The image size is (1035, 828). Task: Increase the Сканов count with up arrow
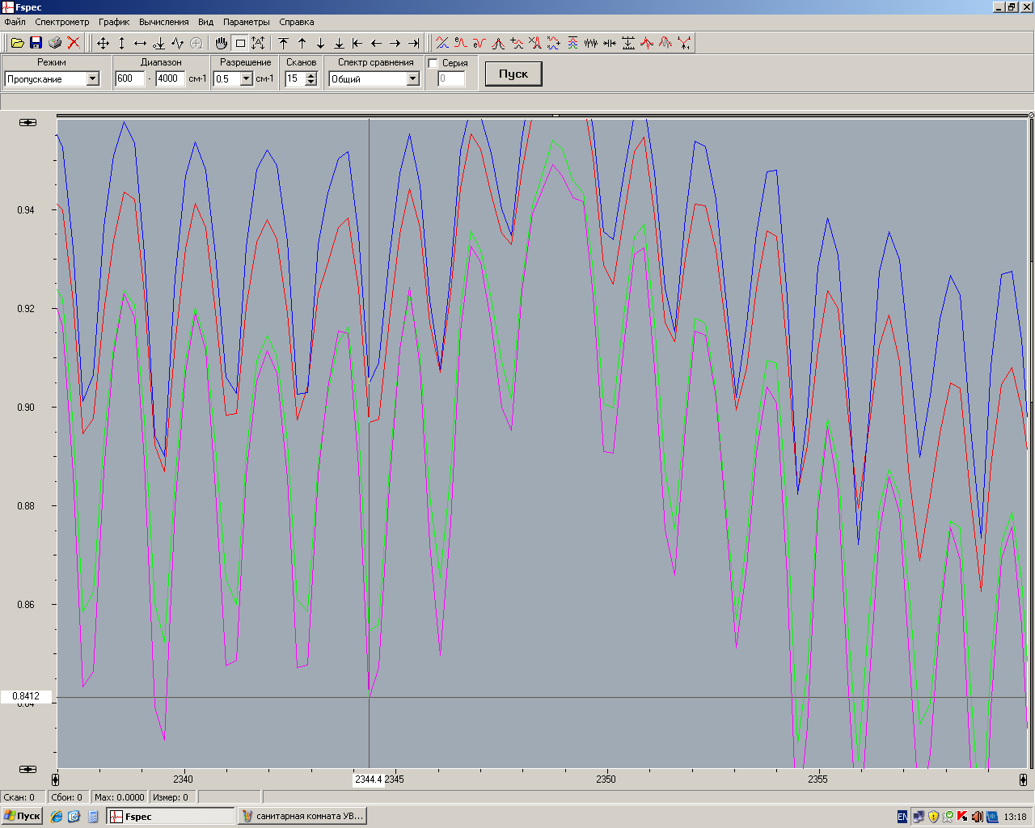coord(311,75)
